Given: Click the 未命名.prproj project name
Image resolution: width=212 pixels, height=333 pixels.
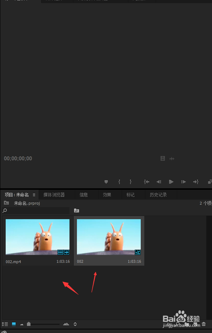Looking at the screenshot, I should pos(27,203).
